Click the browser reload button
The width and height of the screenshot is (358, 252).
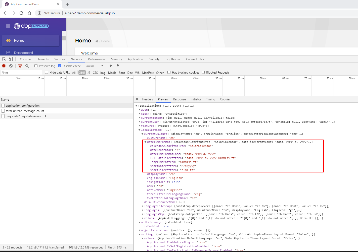click(x=21, y=13)
